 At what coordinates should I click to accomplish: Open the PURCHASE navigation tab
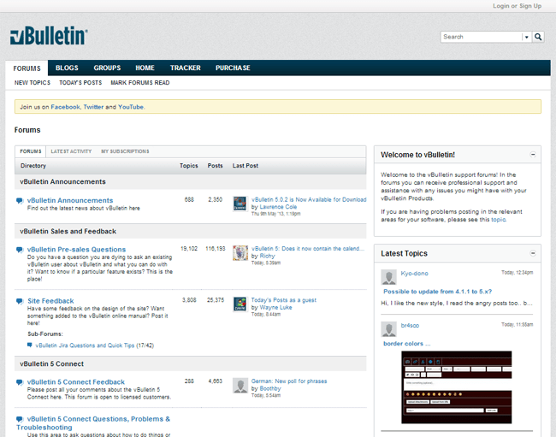pos(233,68)
